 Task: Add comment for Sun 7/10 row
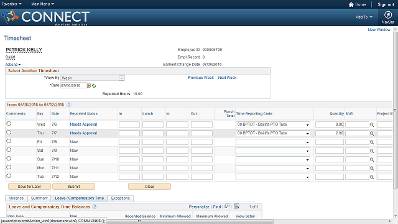[x=9, y=159]
